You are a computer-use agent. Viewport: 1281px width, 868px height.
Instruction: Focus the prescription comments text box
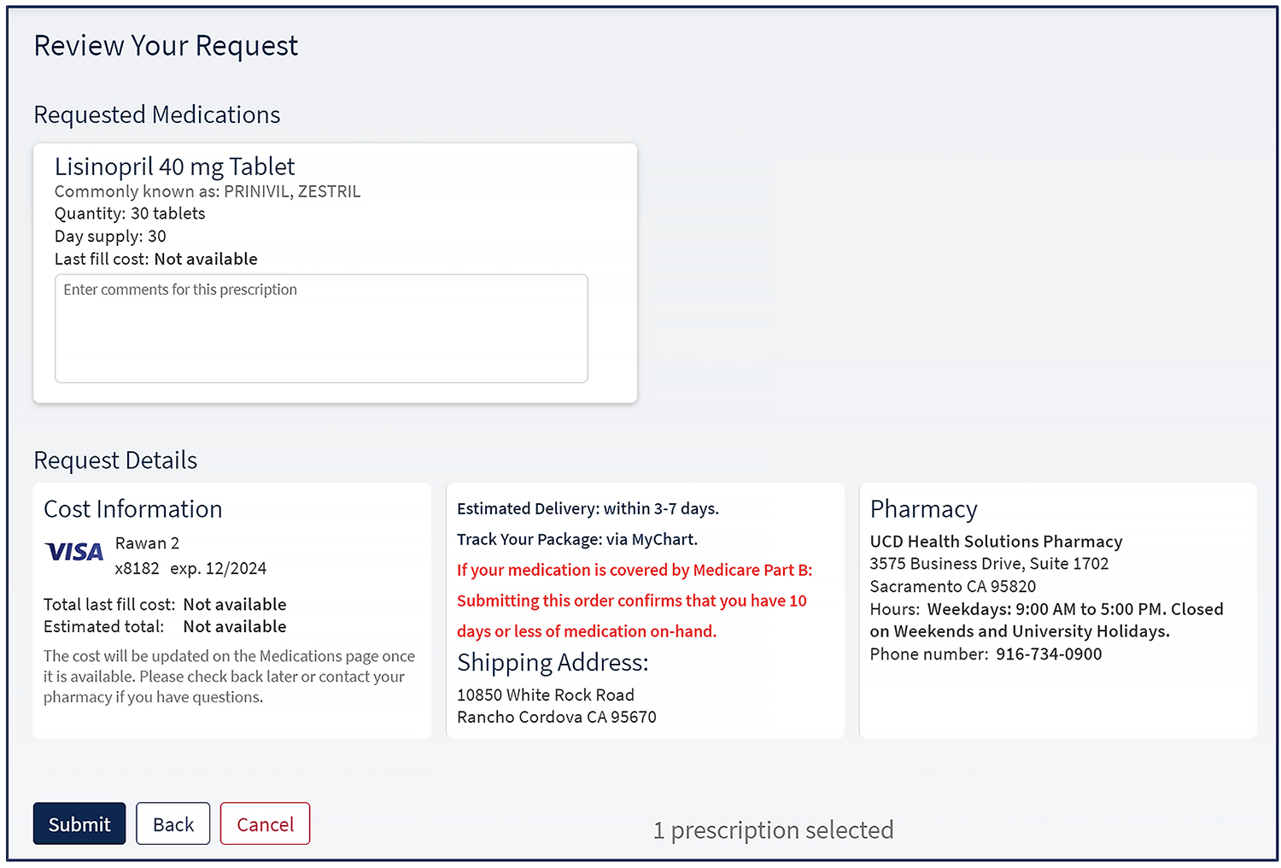(321, 328)
